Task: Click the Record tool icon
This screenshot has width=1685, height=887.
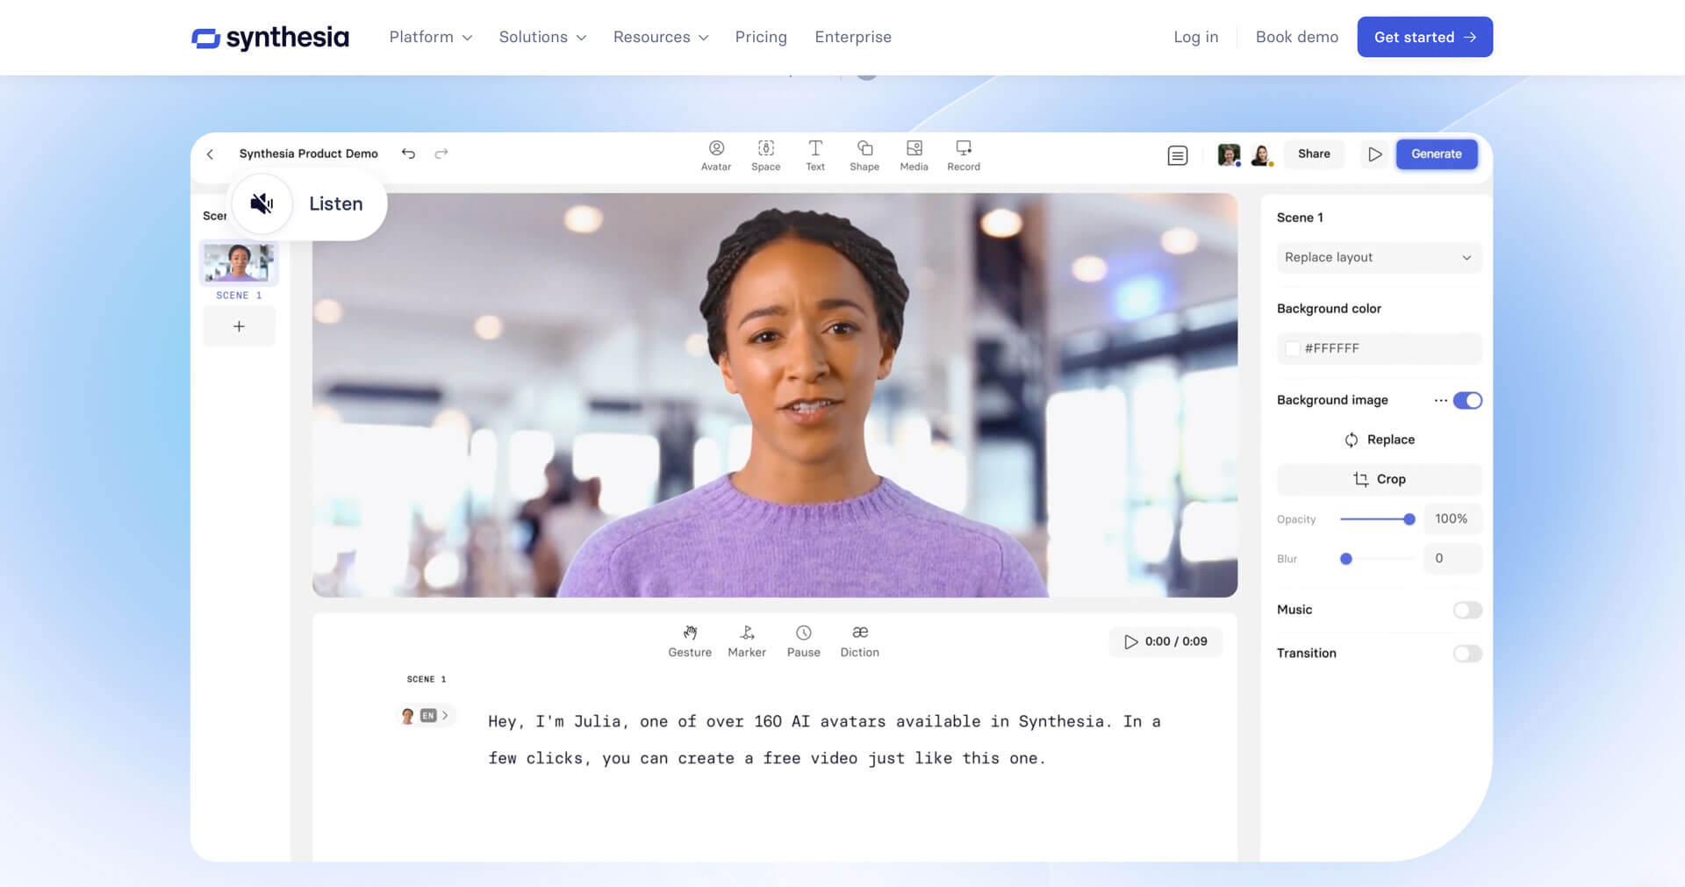Action: pyautogui.click(x=964, y=154)
